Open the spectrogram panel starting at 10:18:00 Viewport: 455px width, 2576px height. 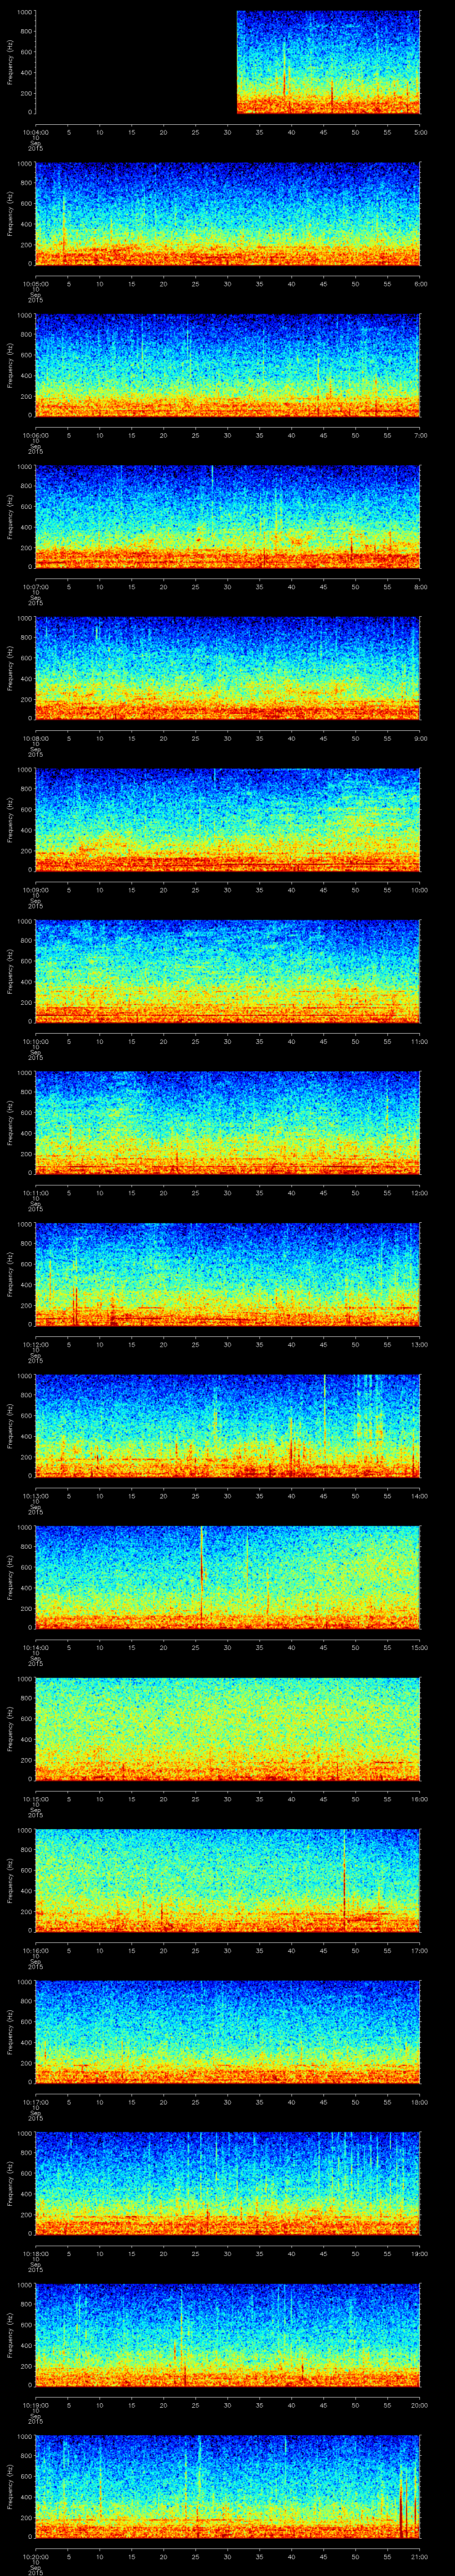click(x=228, y=2184)
